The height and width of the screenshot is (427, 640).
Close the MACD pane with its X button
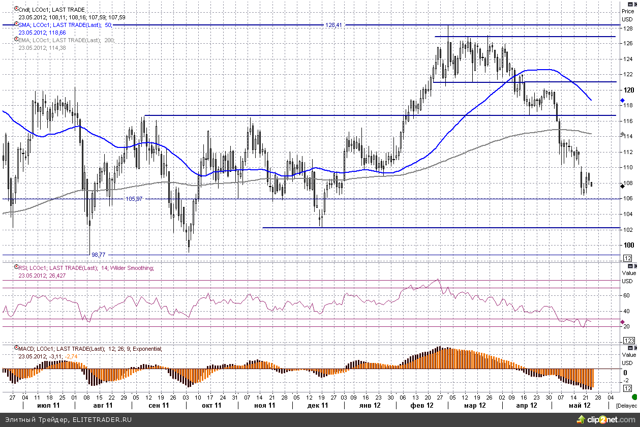[636, 348]
